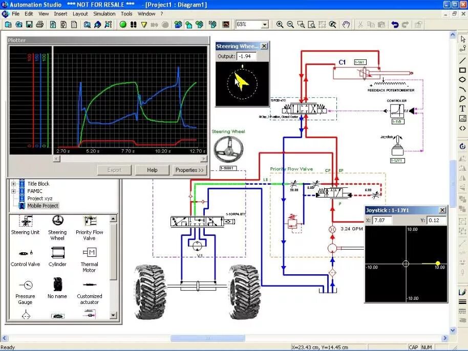The height and width of the screenshot is (351, 468).
Task: Select Mobile Project in library tree
Action: pyautogui.click(x=42, y=206)
